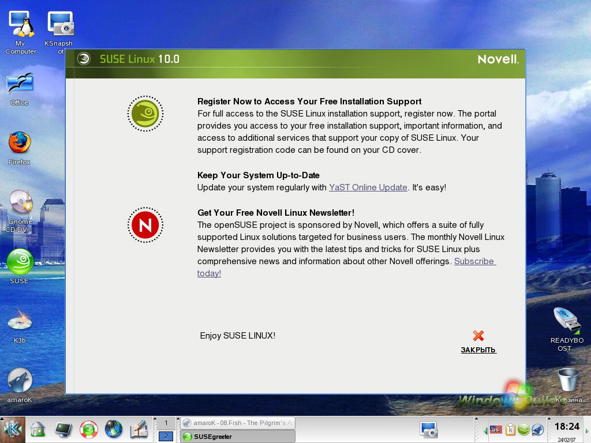Image resolution: width=591 pixels, height=443 pixels.
Task: Follow the YaST Online Update link
Action: click(x=368, y=187)
